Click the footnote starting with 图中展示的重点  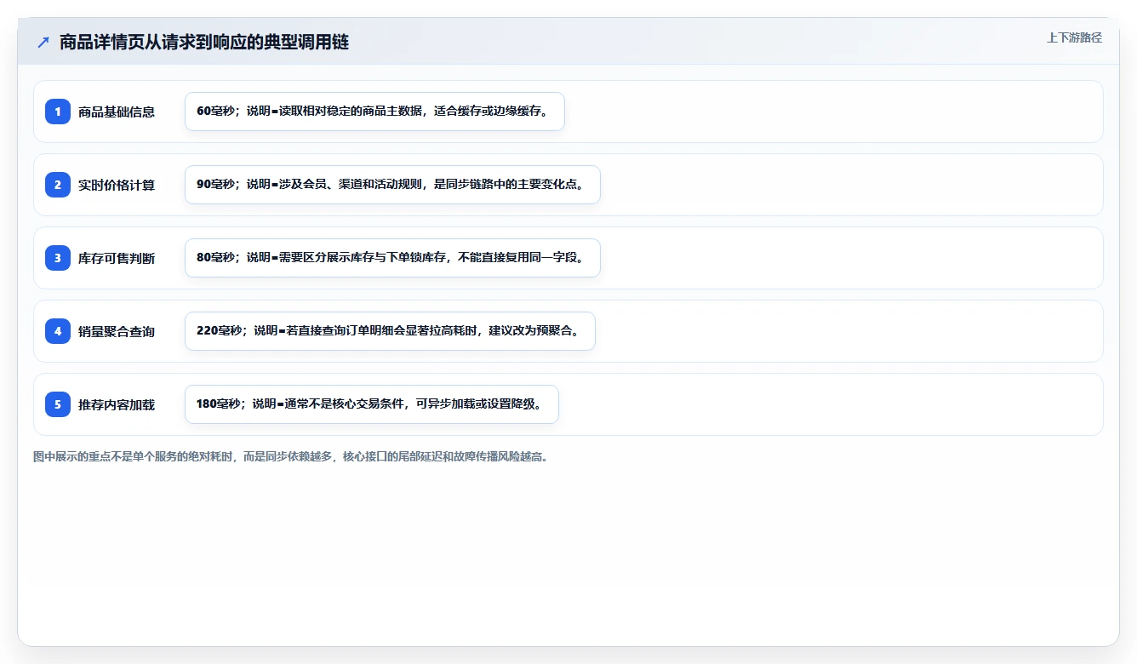click(x=293, y=457)
